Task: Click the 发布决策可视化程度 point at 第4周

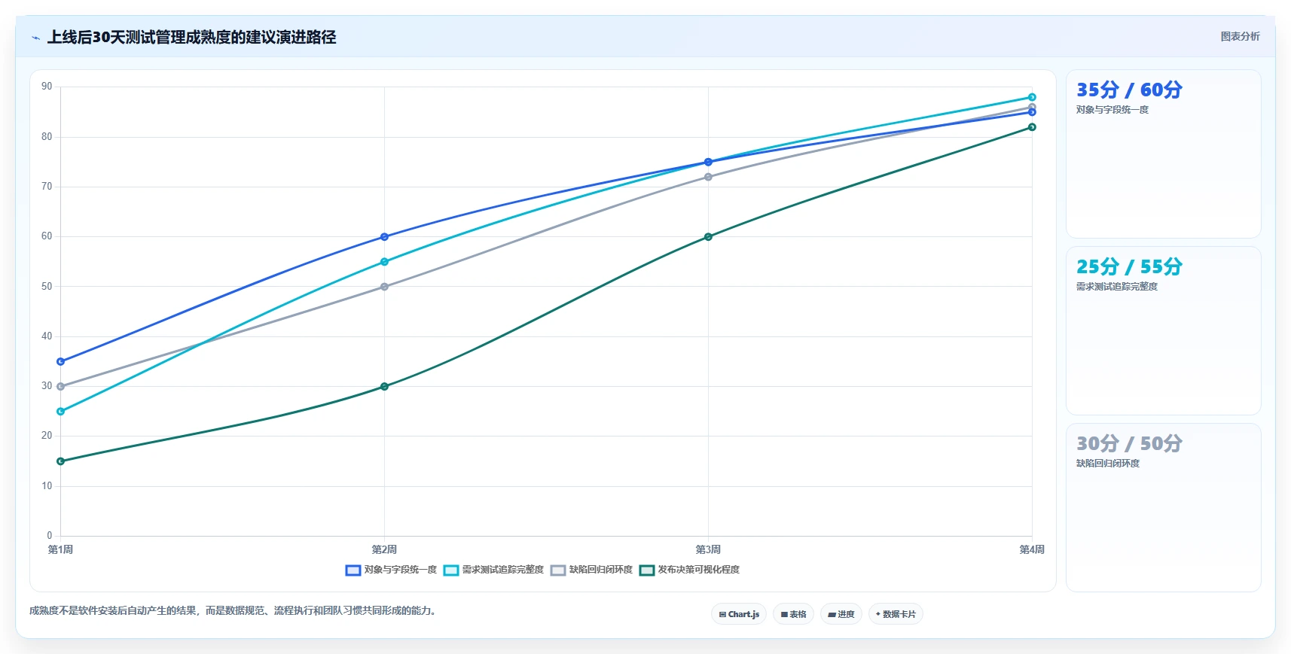Action: click(x=1033, y=127)
